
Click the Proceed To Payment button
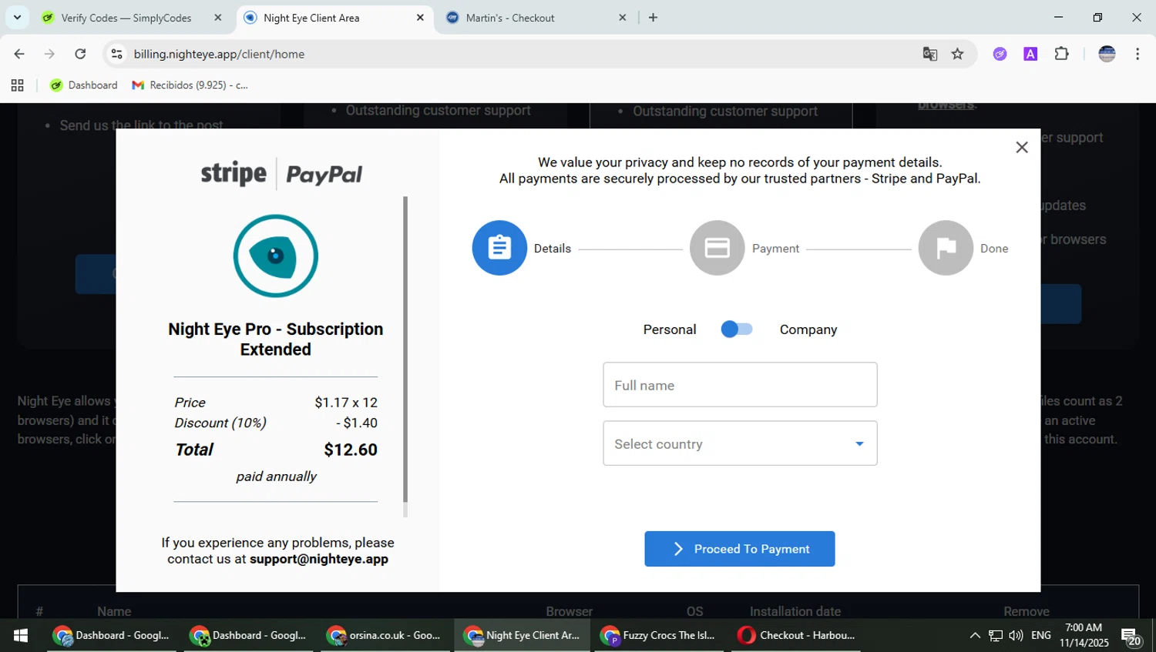(x=740, y=549)
